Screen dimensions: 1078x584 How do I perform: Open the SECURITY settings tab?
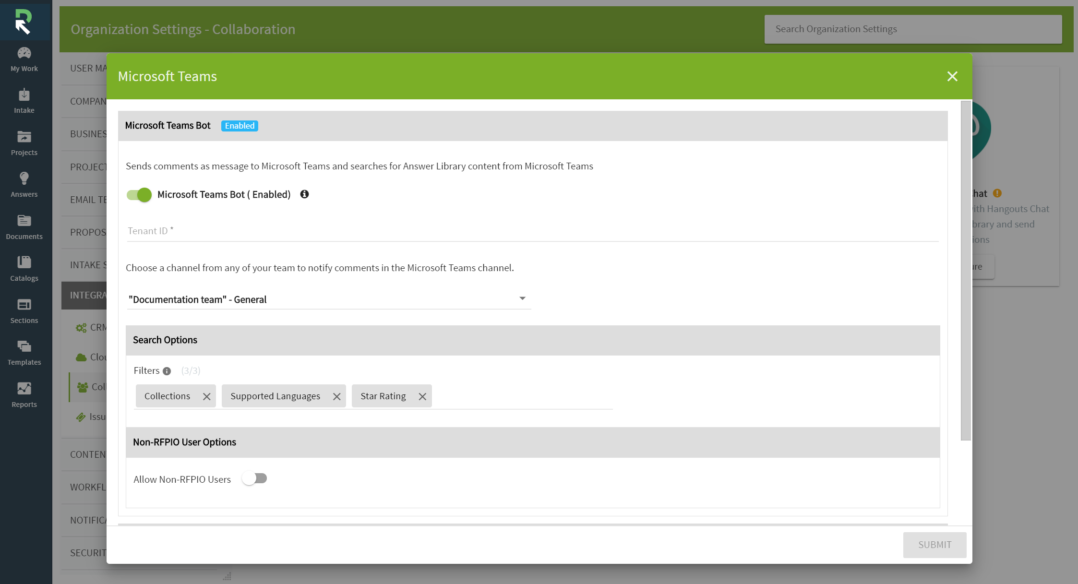pyautogui.click(x=84, y=553)
